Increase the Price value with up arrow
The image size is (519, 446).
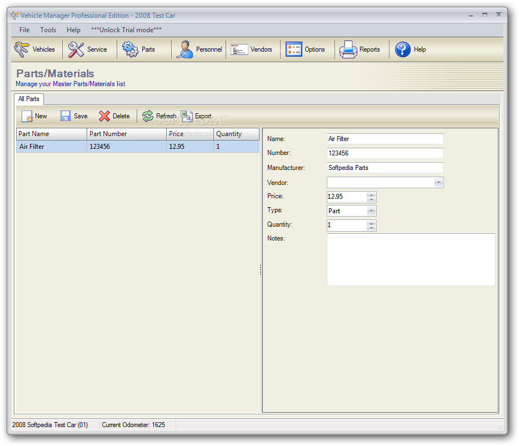371,194
